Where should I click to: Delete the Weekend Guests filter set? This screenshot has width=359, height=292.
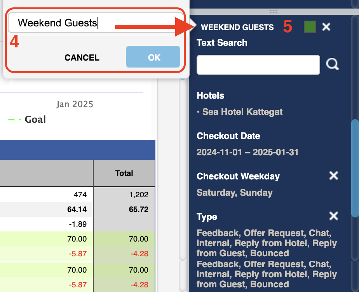coord(326,27)
